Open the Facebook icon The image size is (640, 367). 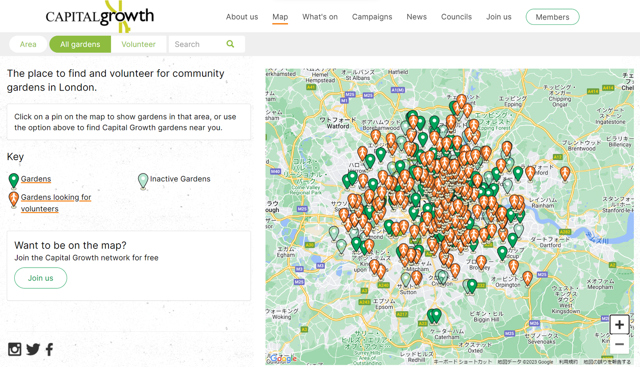pyautogui.click(x=49, y=349)
